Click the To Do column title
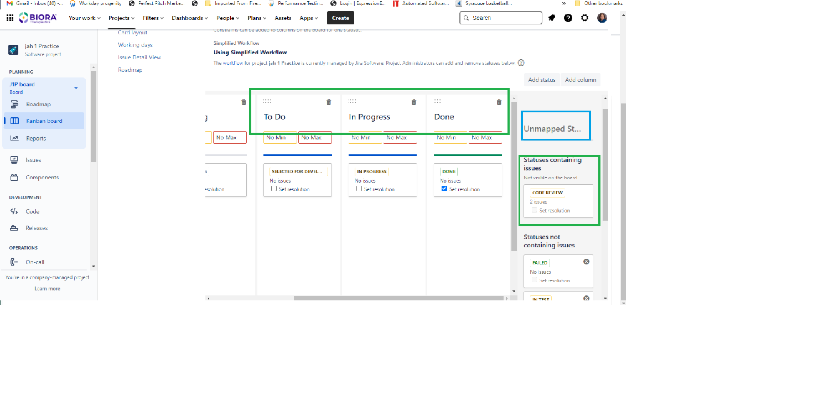This screenshot has height=406, width=834. (274, 117)
